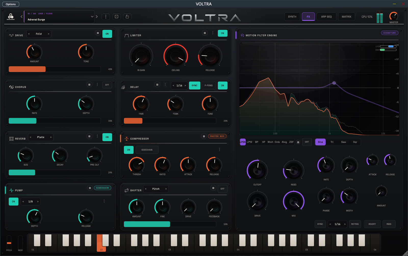408x256 pixels.
Task: Click the Drive module randomize icon
Action: [98, 33]
